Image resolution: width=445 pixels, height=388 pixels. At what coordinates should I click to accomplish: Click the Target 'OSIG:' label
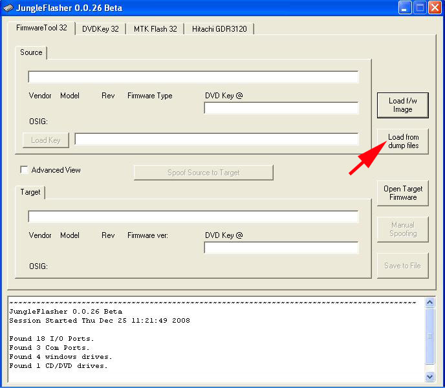pos(38,266)
